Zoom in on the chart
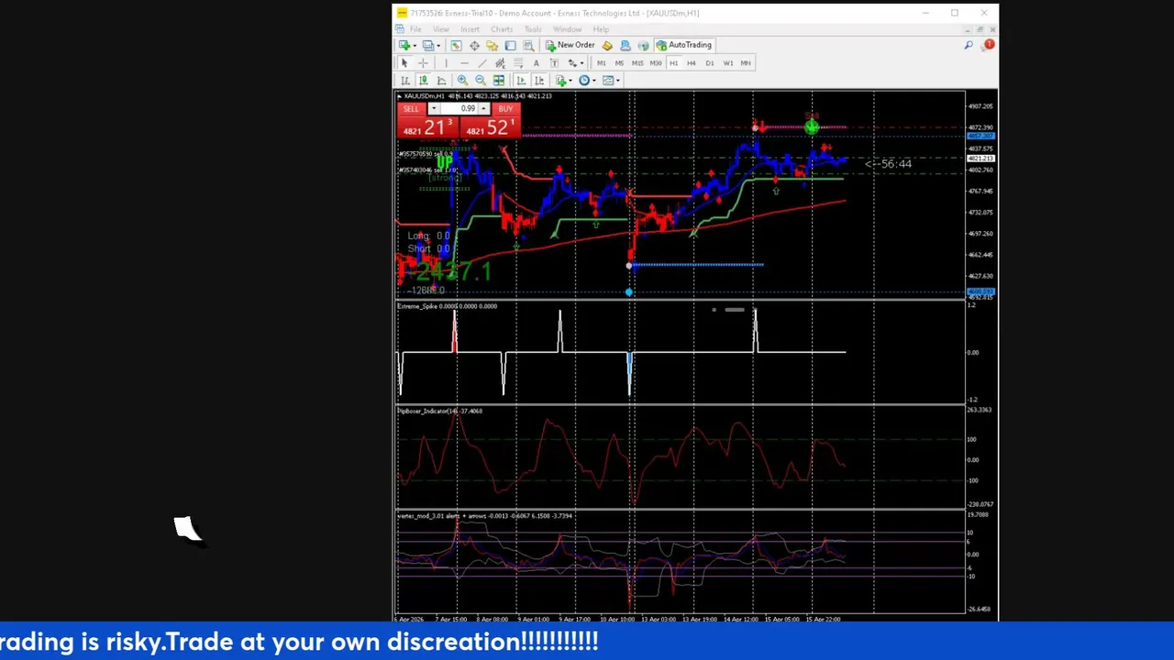Image resolution: width=1174 pixels, height=660 pixels. [x=462, y=81]
